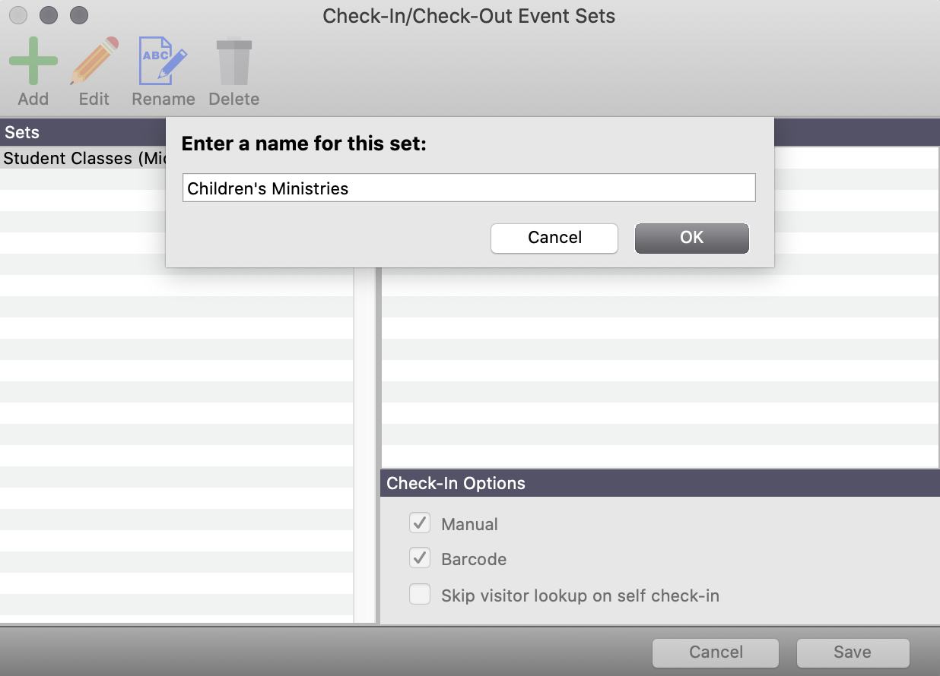Click the pencil Edit icon

[93, 59]
